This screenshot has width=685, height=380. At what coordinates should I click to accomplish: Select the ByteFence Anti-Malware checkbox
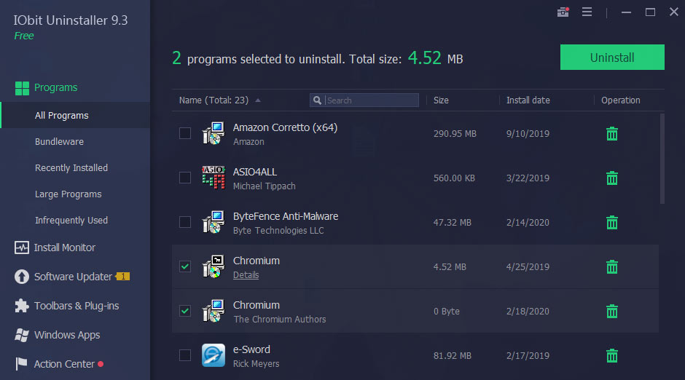pos(185,222)
